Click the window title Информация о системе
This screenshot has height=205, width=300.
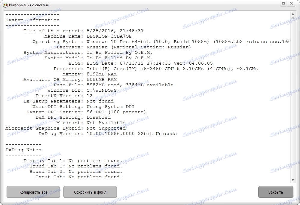click(x=29, y=5)
